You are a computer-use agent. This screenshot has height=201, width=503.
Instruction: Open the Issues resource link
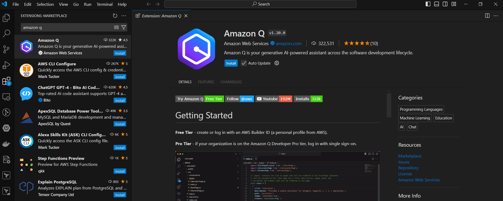click(404, 162)
